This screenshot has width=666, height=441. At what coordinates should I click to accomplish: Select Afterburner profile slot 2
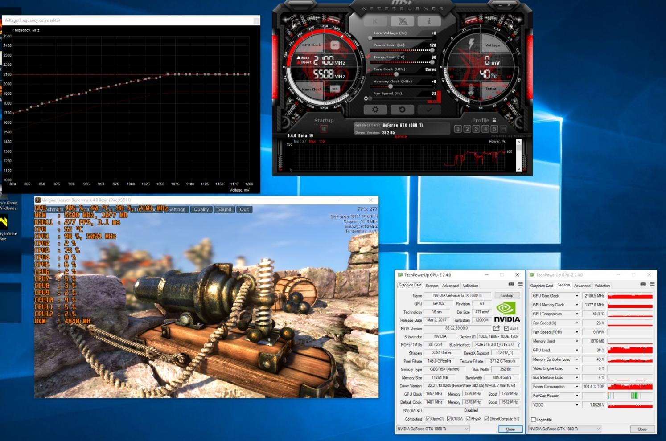tap(467, 129)
